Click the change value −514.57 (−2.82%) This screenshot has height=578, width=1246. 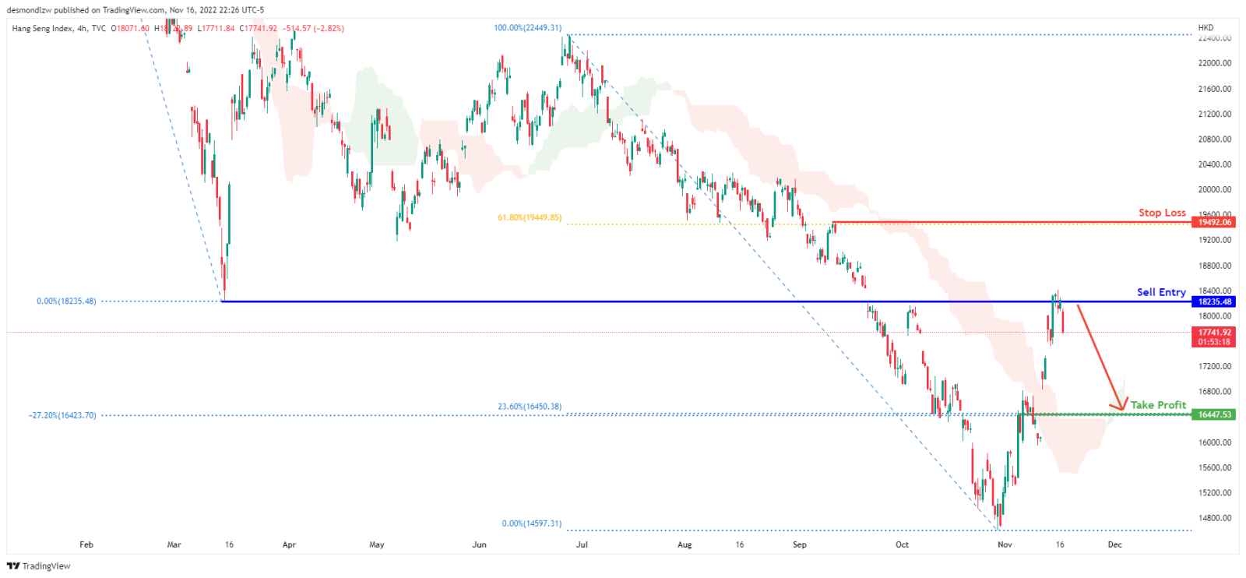(313, 28)
